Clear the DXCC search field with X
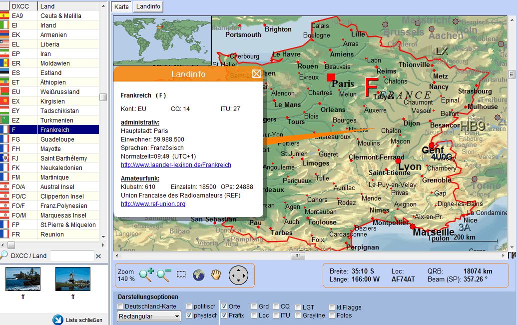Image resolution: width=518 pixels, height=325 pixels. pyautogui.click(x=98, y=256)
